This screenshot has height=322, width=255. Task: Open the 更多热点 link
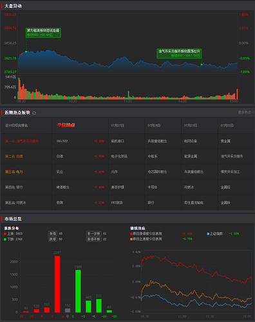[x=244, y=112]
